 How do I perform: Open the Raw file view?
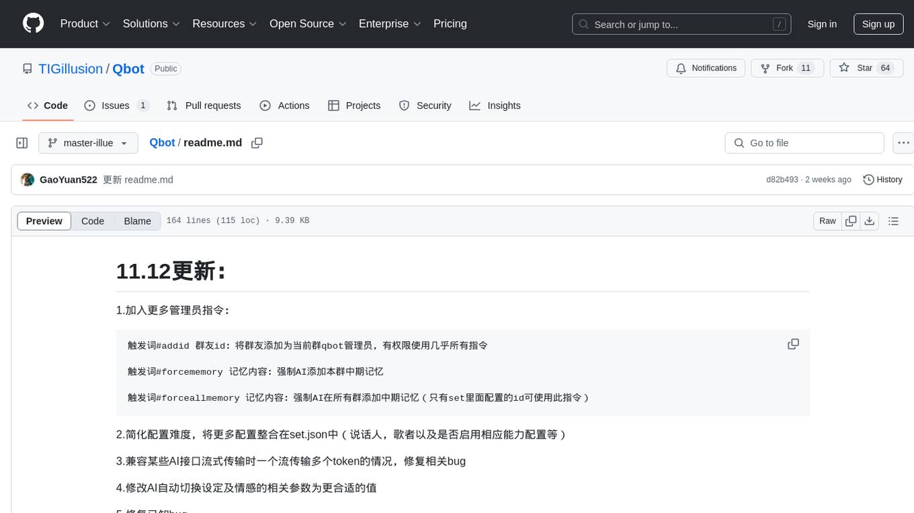click(x=827, y=221)
